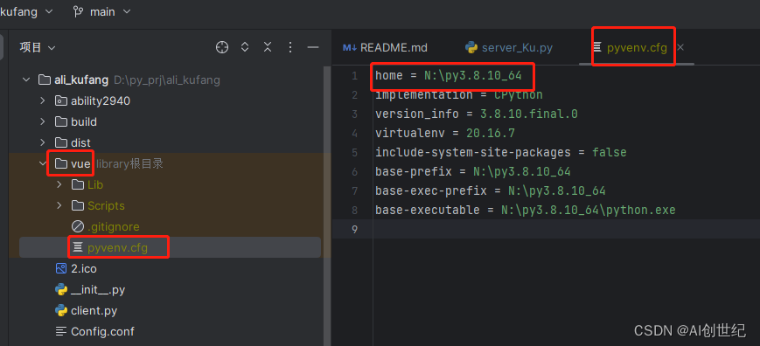Select client.py file in tree
Screen dimensions: 760x346
coord(94,310)
